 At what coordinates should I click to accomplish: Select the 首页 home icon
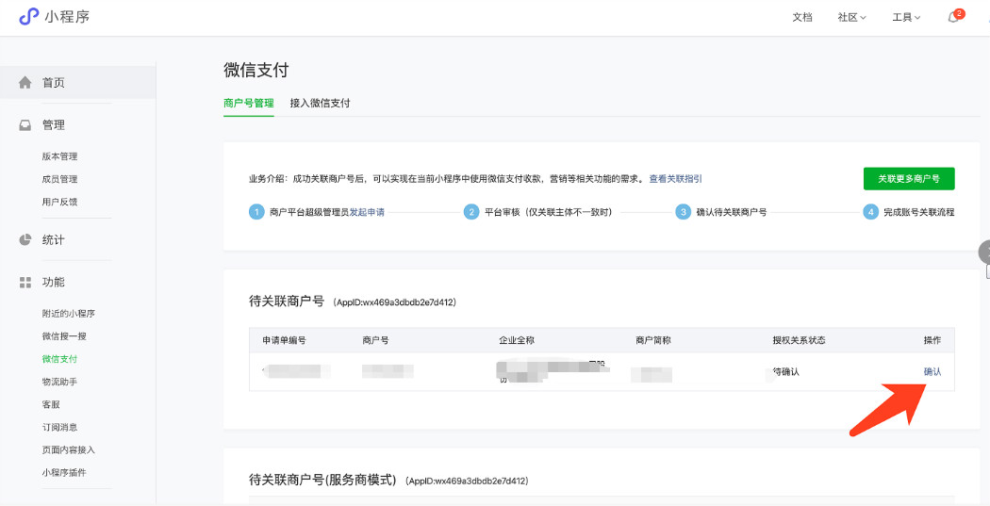pos(25,83)
